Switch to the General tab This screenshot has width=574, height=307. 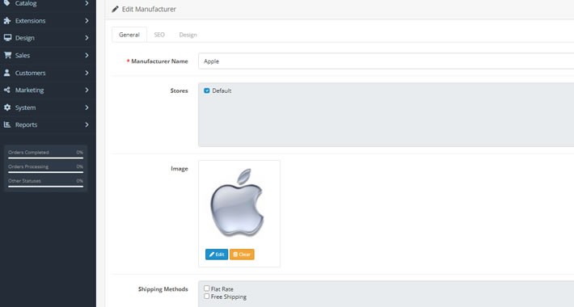tap(129, 35)
